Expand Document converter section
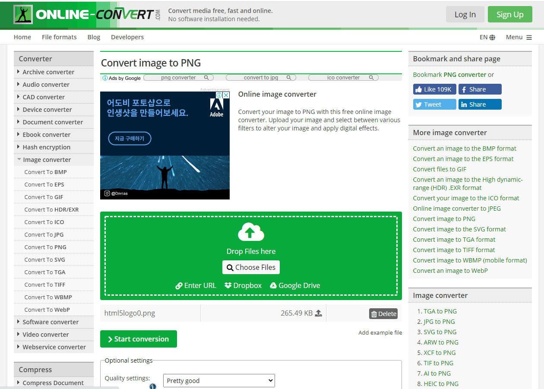544x389 pixels. pos(54,122)
